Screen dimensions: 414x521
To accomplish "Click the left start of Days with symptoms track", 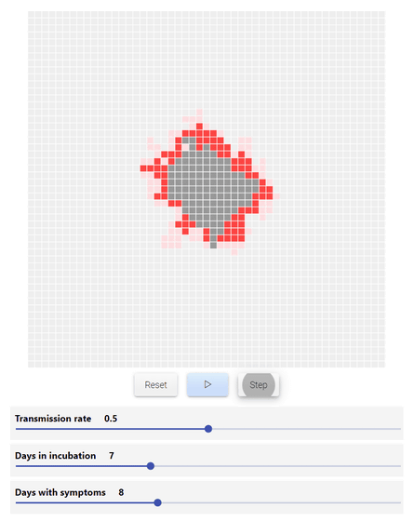I will (17, 502).
